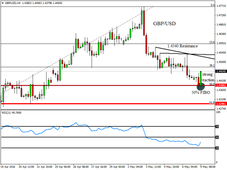227x170 pixels.
Task: Click the 1.43650 price axis value
Action: click(221, 90)
